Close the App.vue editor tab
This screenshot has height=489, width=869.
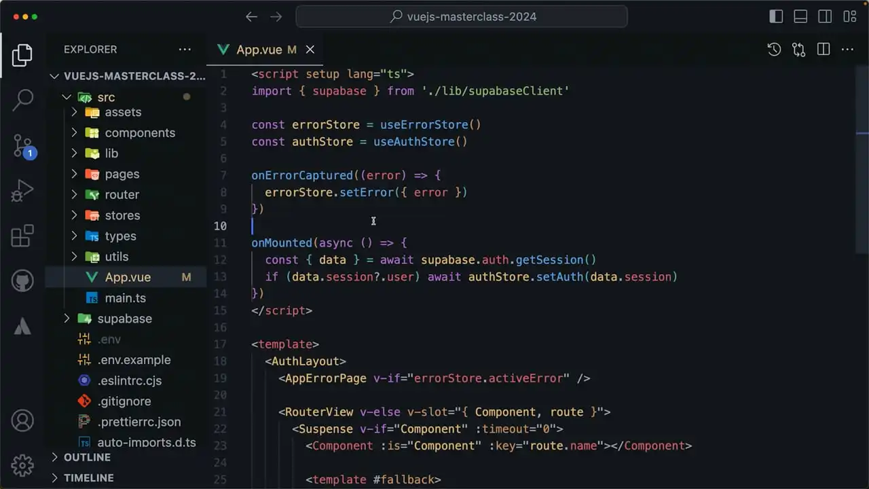click(310, 50)
